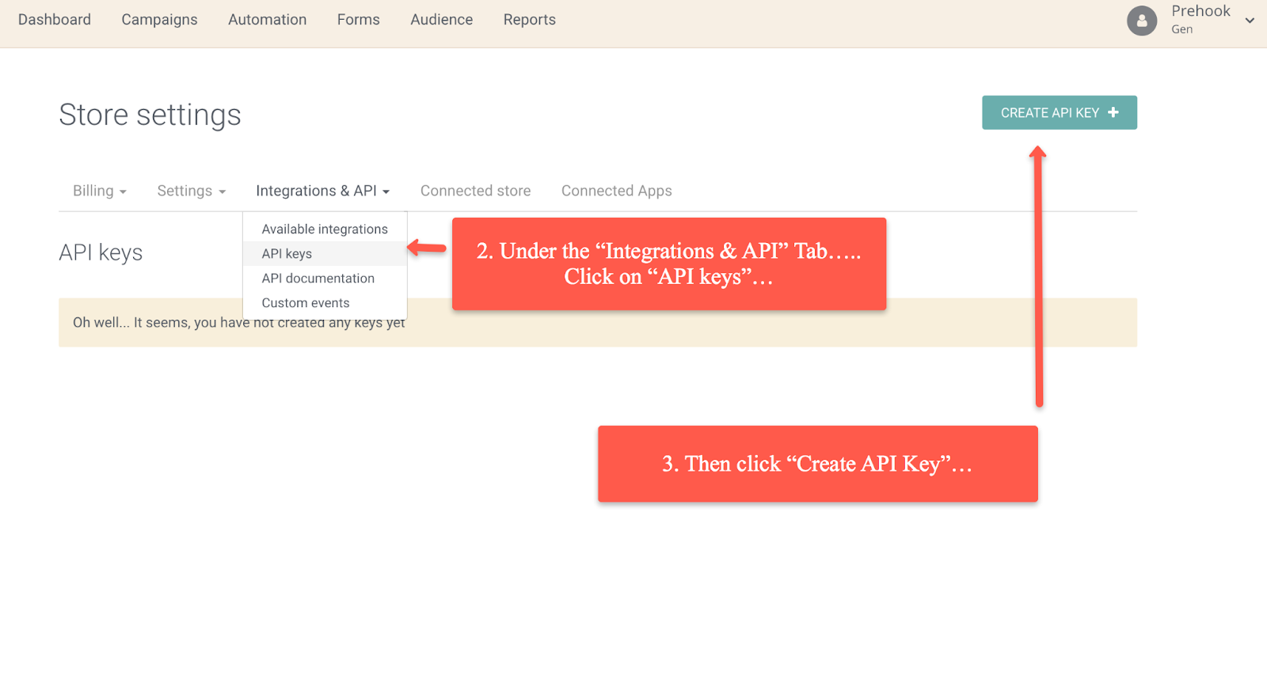1267x679 pixels.
Task: Click the plus icon on Create API Key
Action: click(1113, 112)
